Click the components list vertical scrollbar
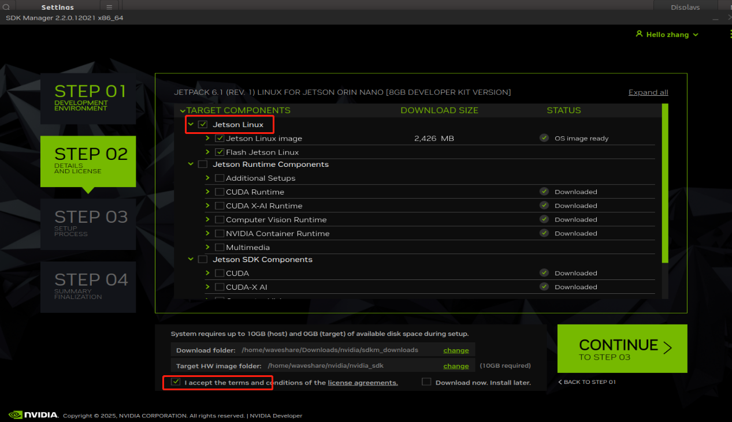 point(665,184)
